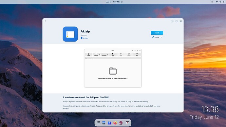Click the volume icon in the top bar
226x127 pixels.
220,2
